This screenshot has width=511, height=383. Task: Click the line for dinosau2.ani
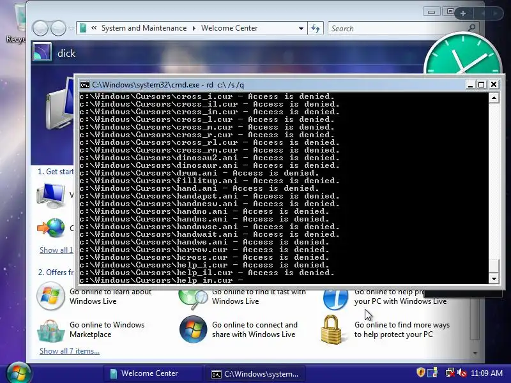(x=210, y=158)
